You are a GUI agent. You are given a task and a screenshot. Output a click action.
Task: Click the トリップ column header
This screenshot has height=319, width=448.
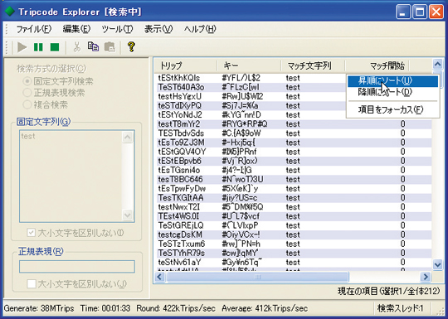[186, 65]
